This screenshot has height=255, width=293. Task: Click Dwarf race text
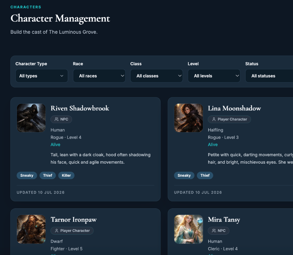(x=57, y=241)
